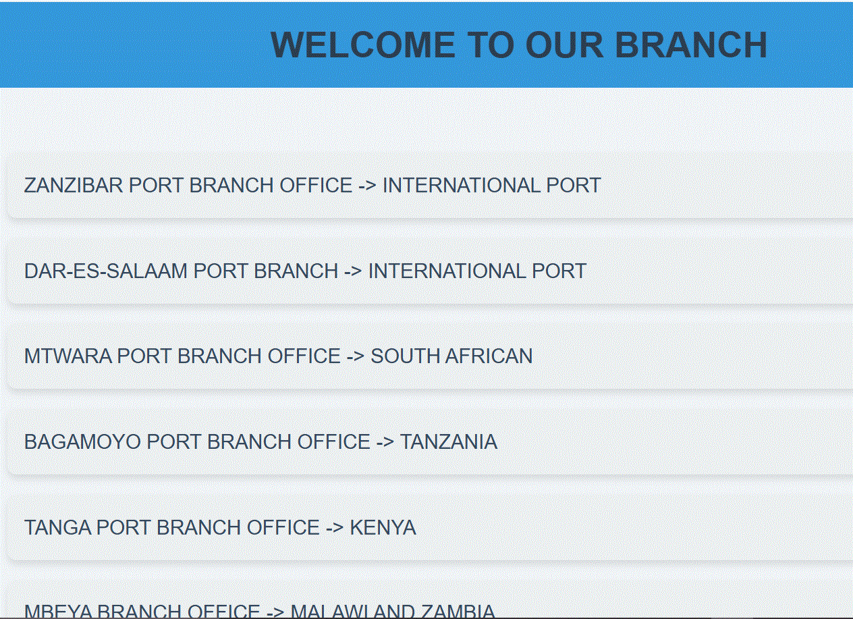Click the arrow symbol in the Tanga row
The width and height of the screenshot is (853, 619).
tap(335, 528)
